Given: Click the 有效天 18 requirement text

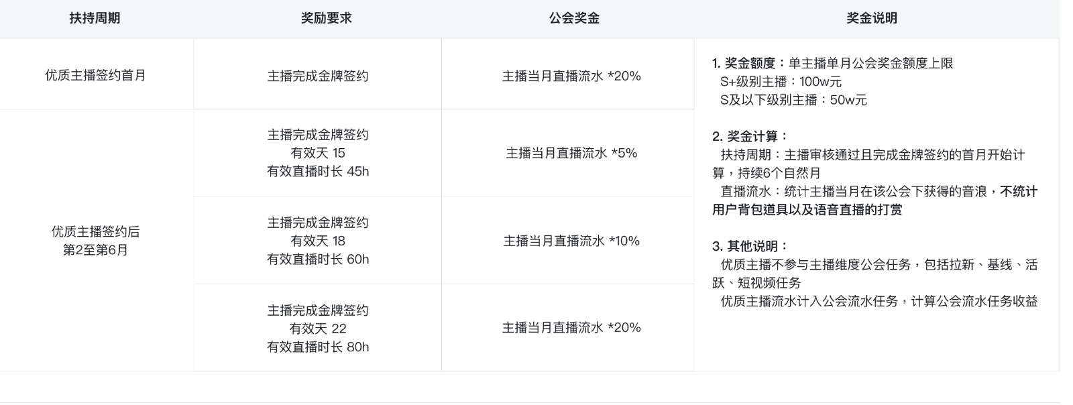Looking at the screenshot, I should pos(317,241).
